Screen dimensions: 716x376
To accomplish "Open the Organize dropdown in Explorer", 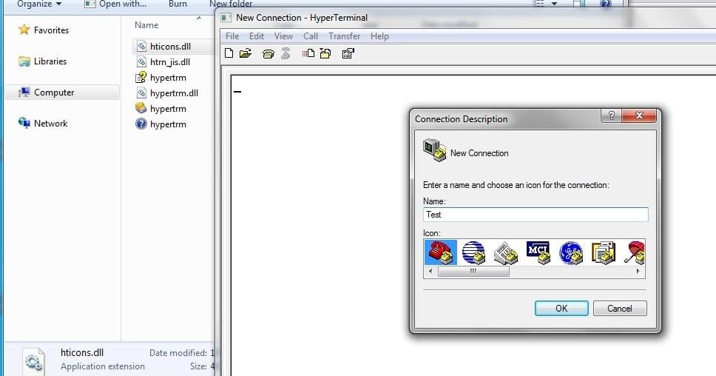I will click(x=38, y=4).
